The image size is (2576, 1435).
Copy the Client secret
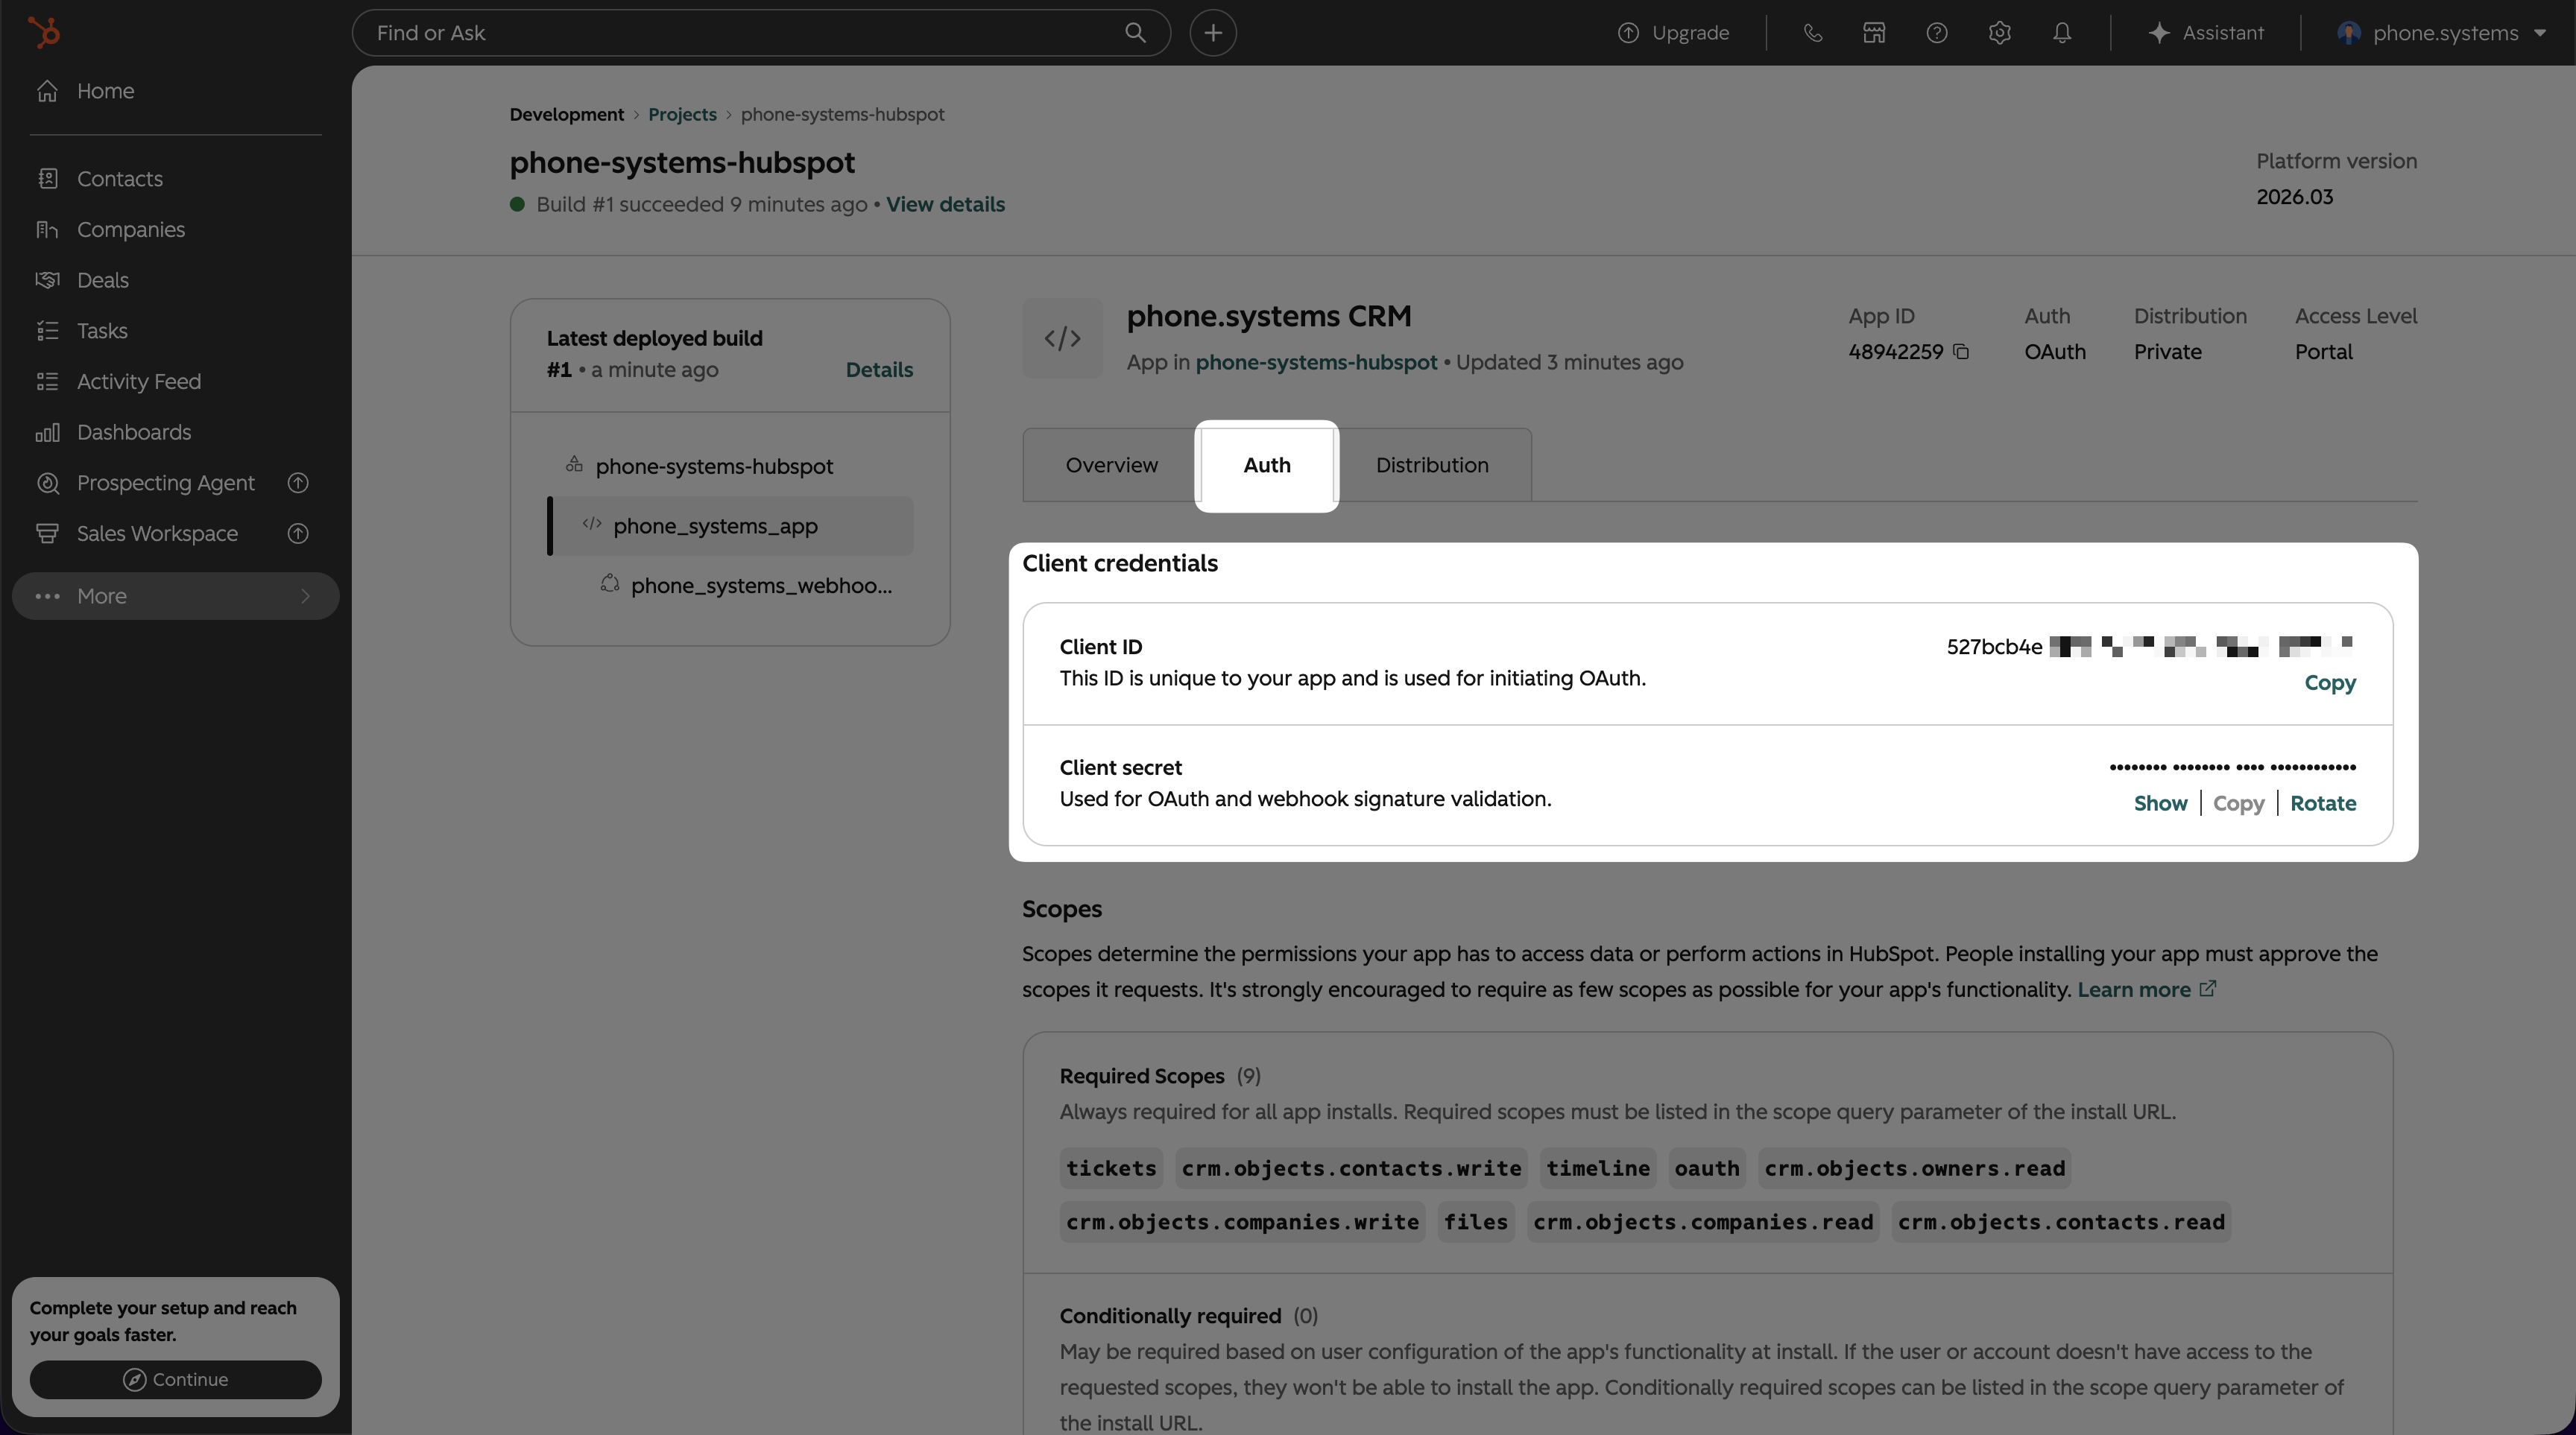pyautogui.click(x=2238, y=803)
